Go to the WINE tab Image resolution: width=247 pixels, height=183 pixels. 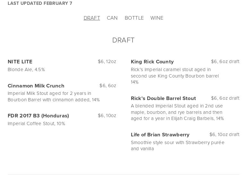point(157,18)
